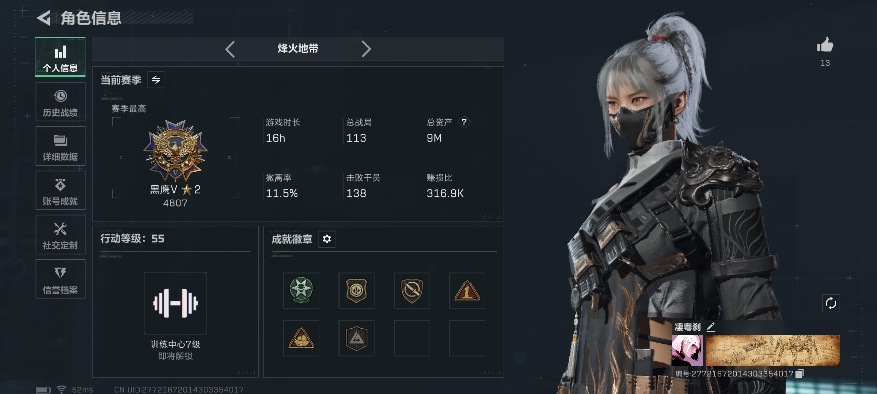877x394 pixels.
Task: Select the player avatar thumbnail
Action: [687, 351]
